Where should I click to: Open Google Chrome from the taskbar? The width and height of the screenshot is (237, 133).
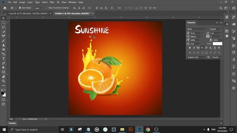click(148, 130)
